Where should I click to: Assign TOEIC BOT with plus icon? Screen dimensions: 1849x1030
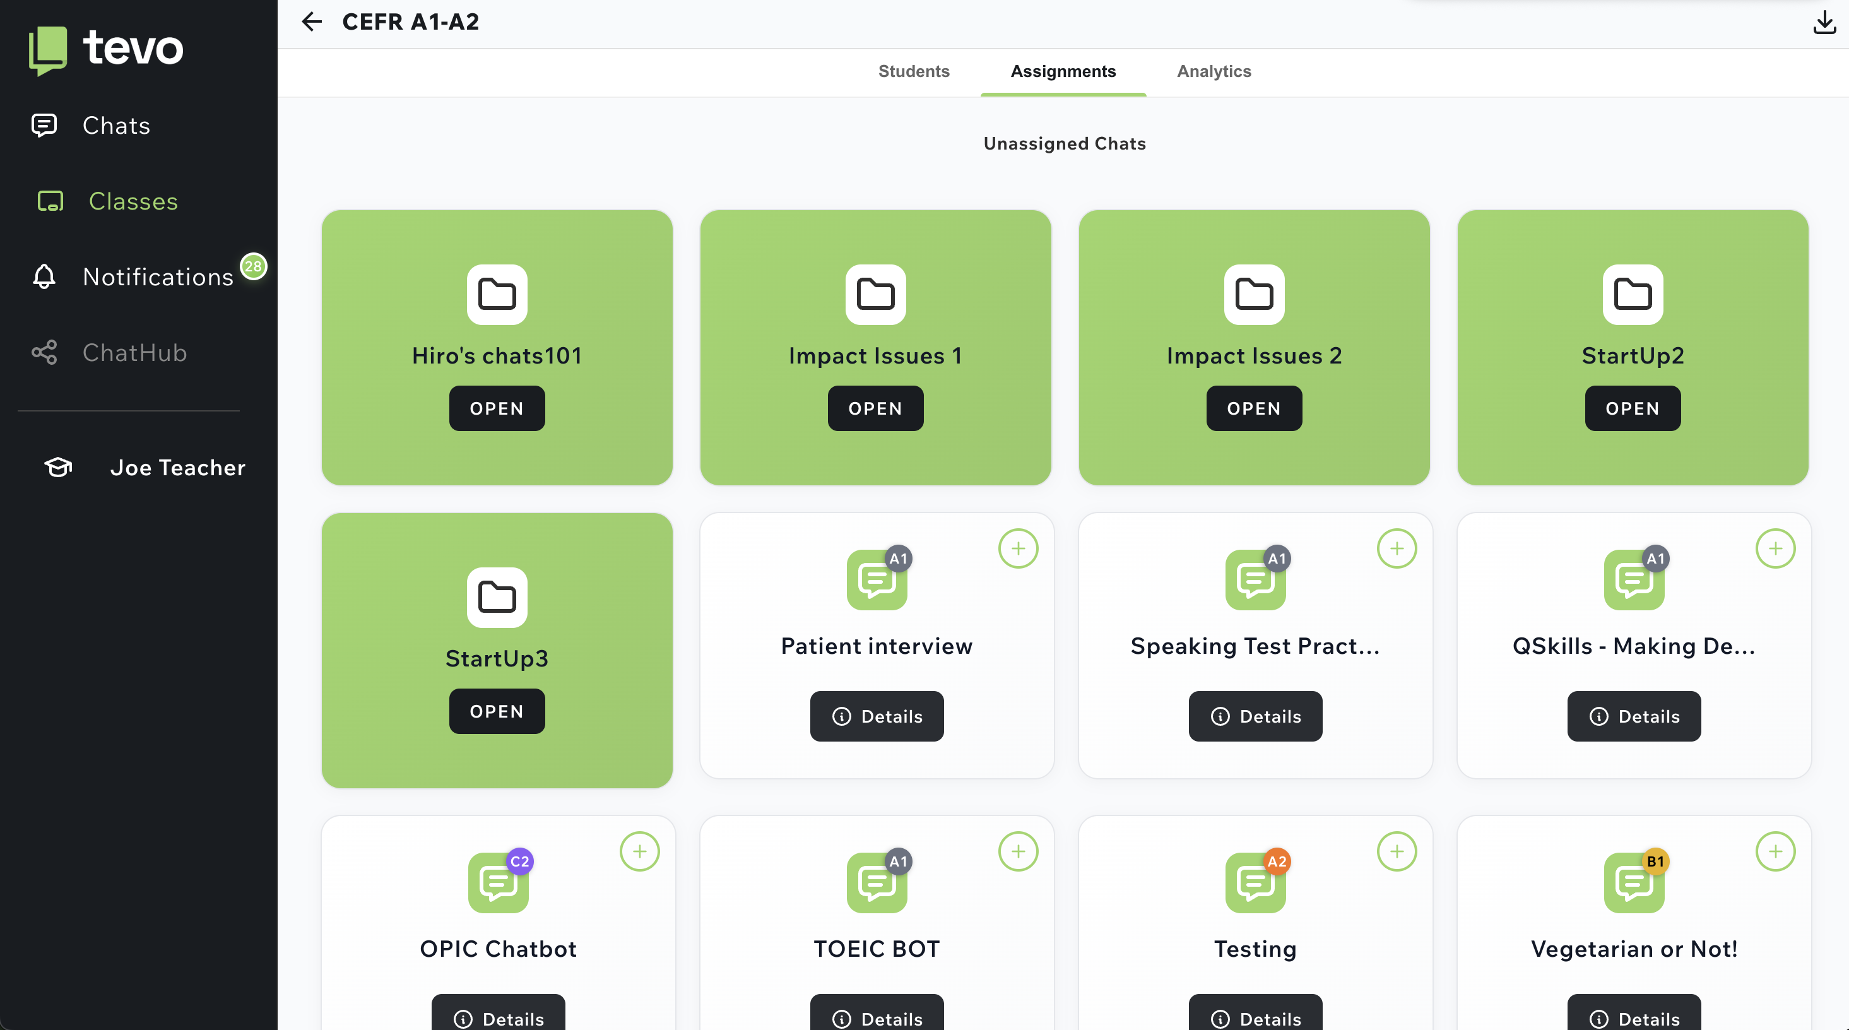tap(1018, 851)
